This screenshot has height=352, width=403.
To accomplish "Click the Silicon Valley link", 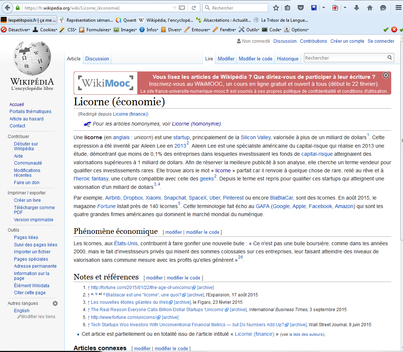I will coord(255,137).
